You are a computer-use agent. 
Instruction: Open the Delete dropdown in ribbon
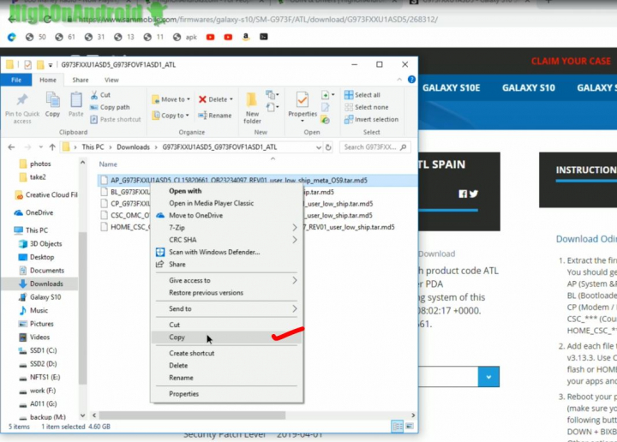point(216,99)
